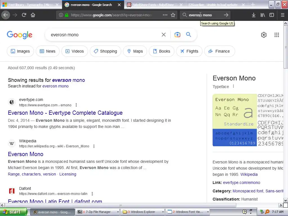Open Everson Mono Latin Font dafont result
This screenshot has height=216, width=288.
(55, 201)
